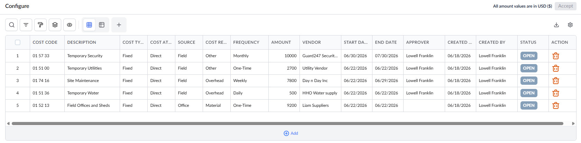Viewport: 581px width, 143px height.
Task: Delete the Field Offices and Sheds row
Action: point(556,105)
